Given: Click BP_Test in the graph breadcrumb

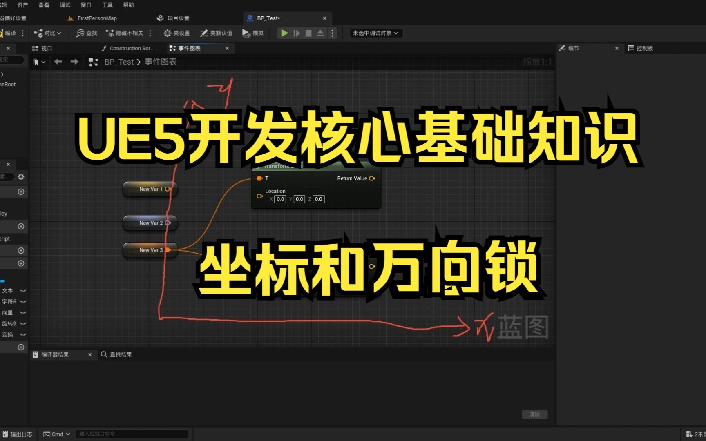Looking at the screenshot, I should 119,62.
